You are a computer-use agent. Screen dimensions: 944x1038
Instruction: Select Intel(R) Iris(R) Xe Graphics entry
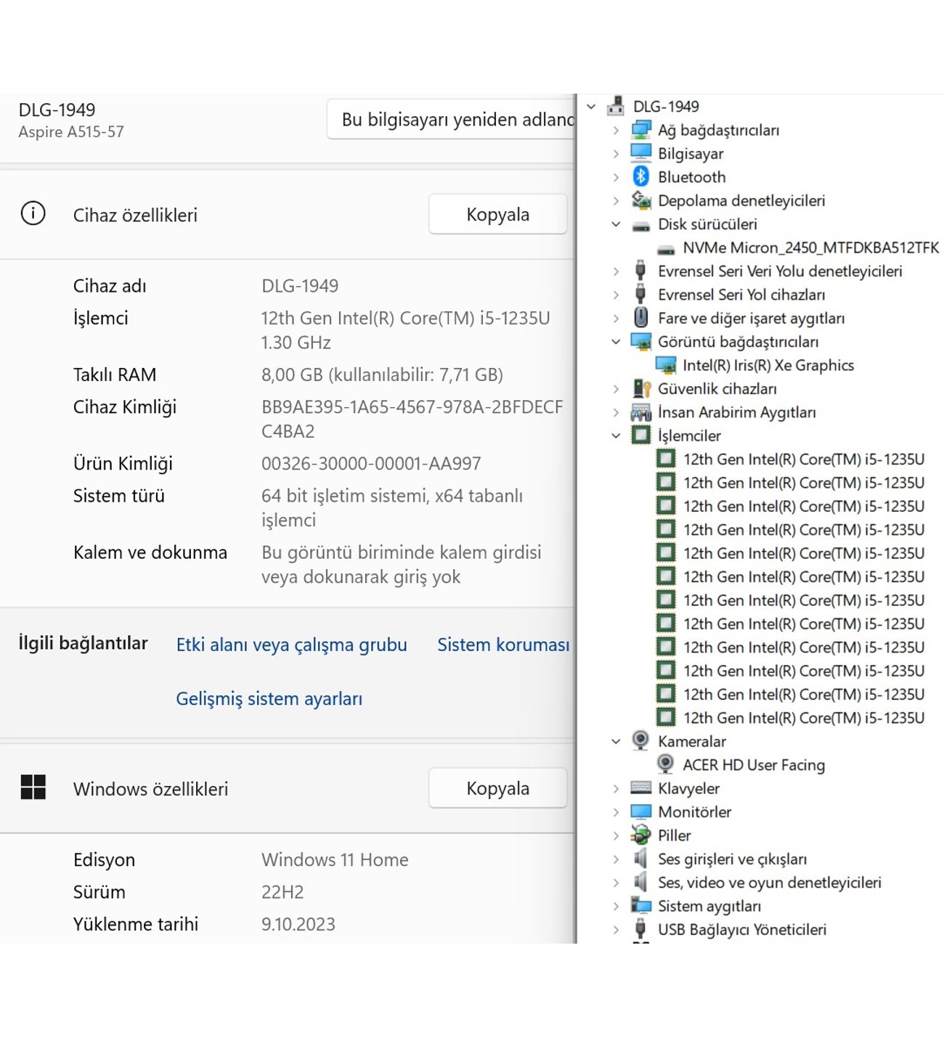coord(768,365)
